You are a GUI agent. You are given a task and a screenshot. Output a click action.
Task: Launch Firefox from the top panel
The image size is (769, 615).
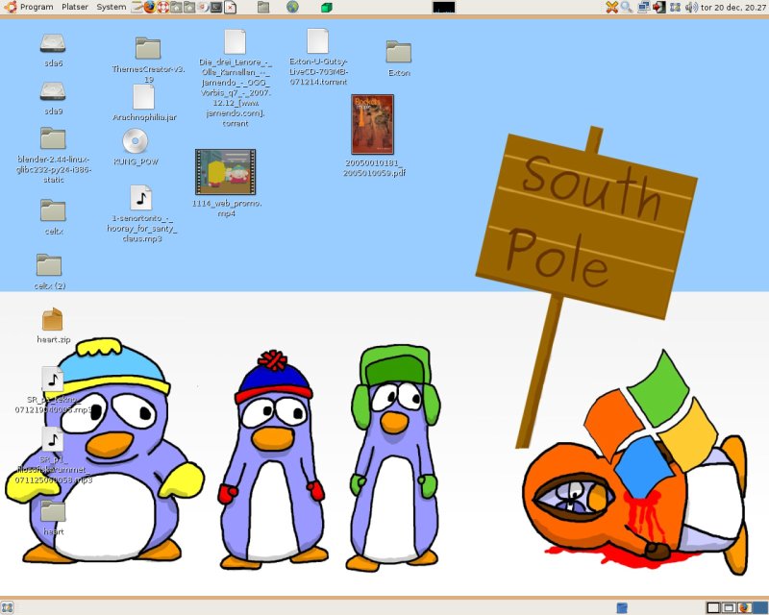(150, 7)
